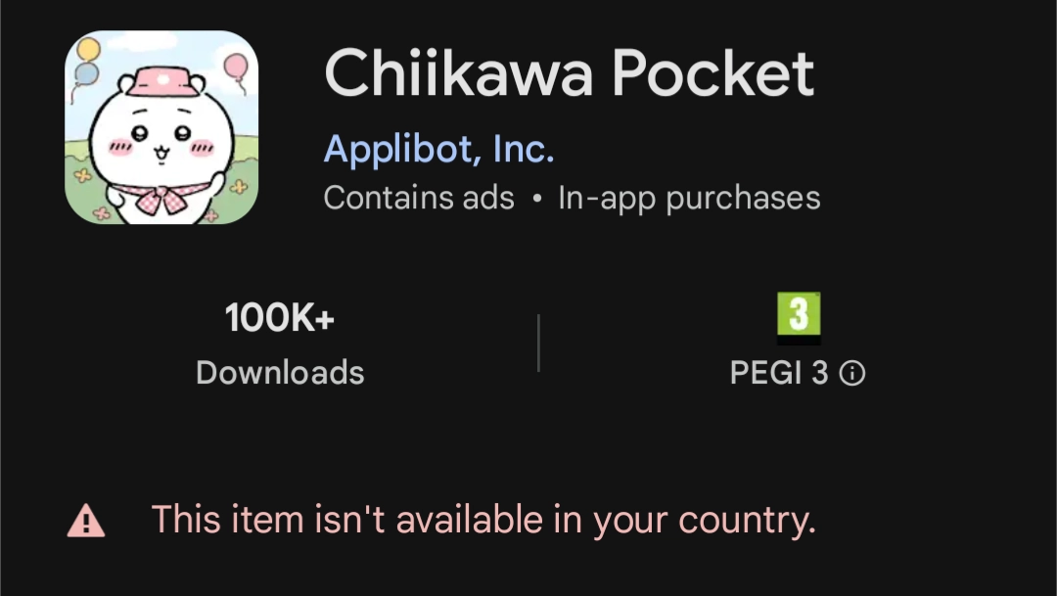Open the Applibot, Inc. developer page
This screenshot has height=596, width=1057.
(438, 149)
